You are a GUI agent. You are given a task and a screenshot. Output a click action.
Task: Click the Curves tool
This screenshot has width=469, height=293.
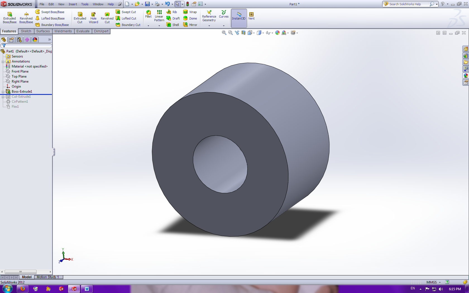(224, 14)
